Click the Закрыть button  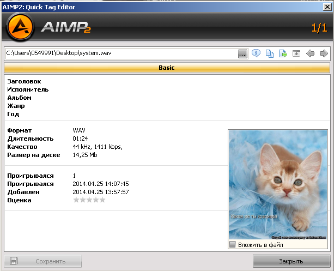click(291, 261)
